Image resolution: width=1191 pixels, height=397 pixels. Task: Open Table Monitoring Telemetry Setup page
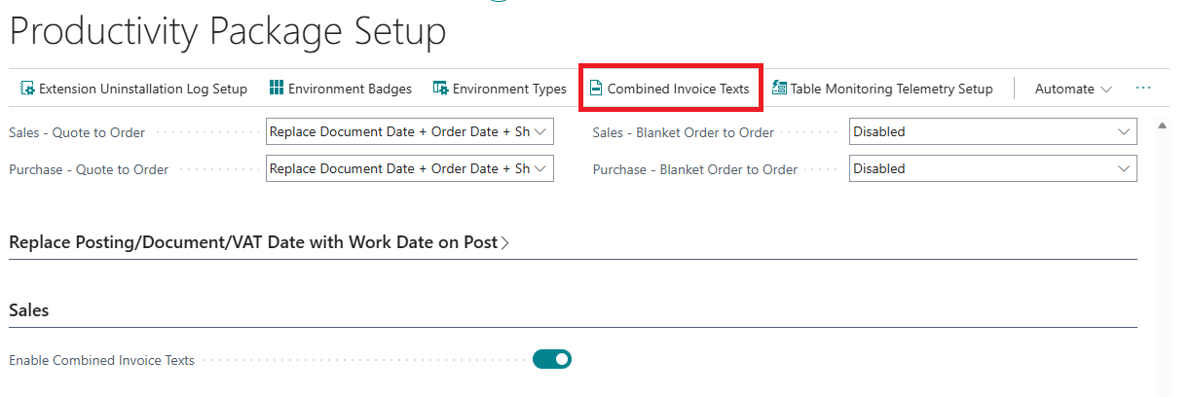click(x=891, y=89)
